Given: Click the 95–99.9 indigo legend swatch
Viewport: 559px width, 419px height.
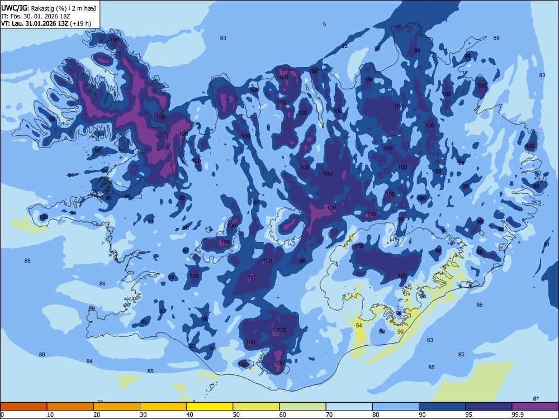Looking at the screenshot, I should 489,407.
